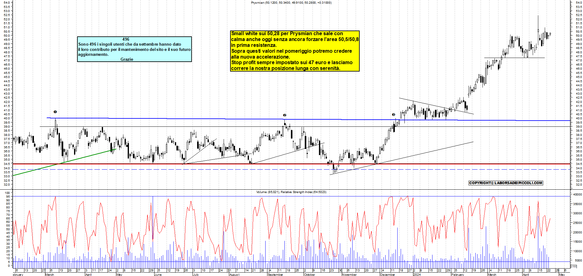Click the '2024' year label on the date axis
This screenshot has height=276, width=583.
coord(417,274)
